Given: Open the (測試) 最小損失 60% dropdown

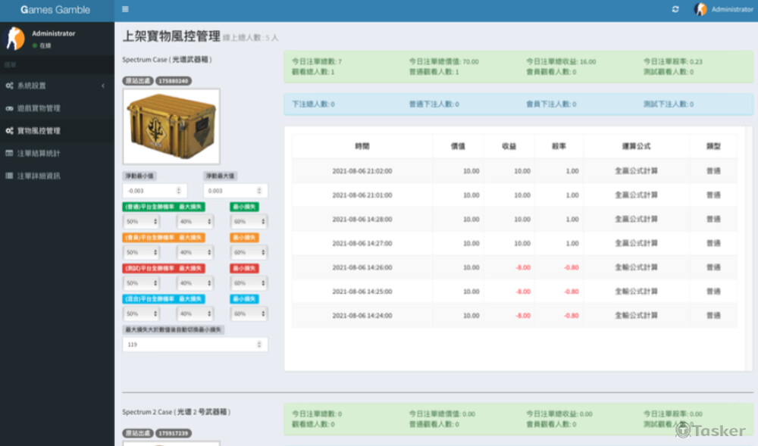Looking at the screenshot, I should [x=249, y=282].
